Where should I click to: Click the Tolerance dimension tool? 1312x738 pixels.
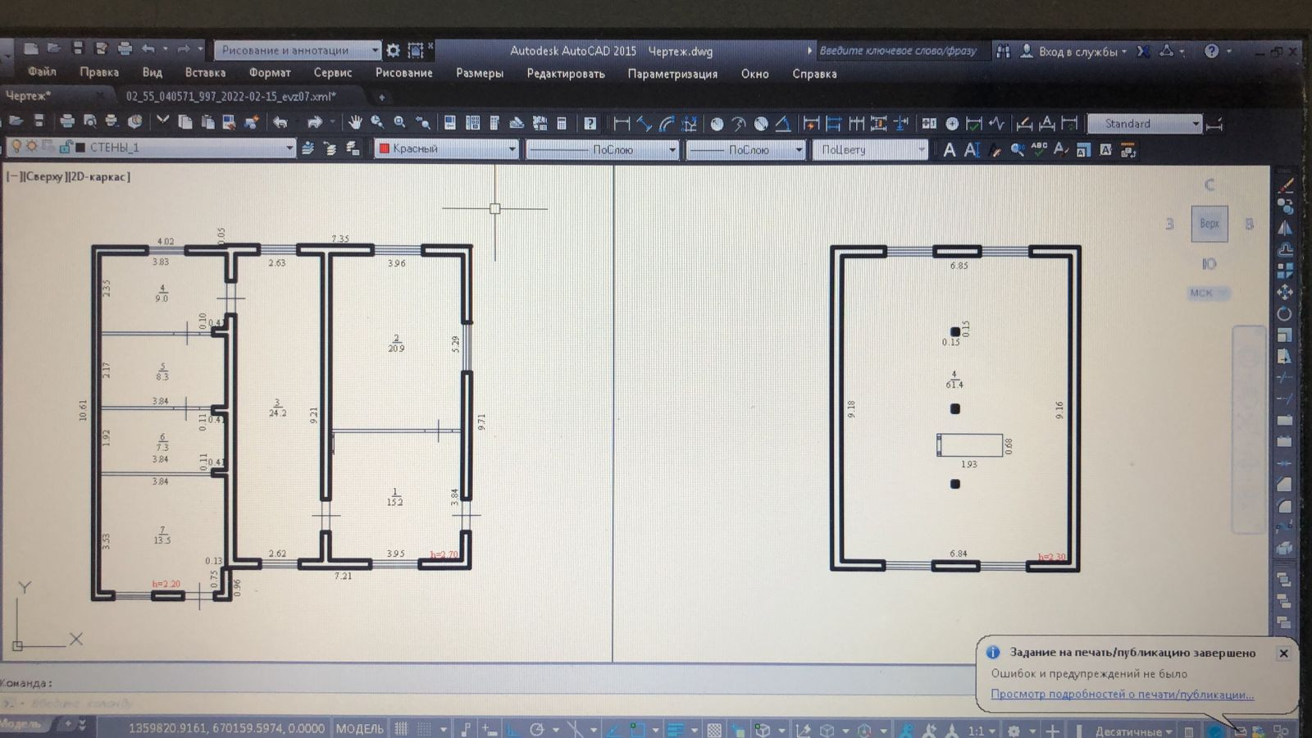pyautogui.click(x=928, y=124)
